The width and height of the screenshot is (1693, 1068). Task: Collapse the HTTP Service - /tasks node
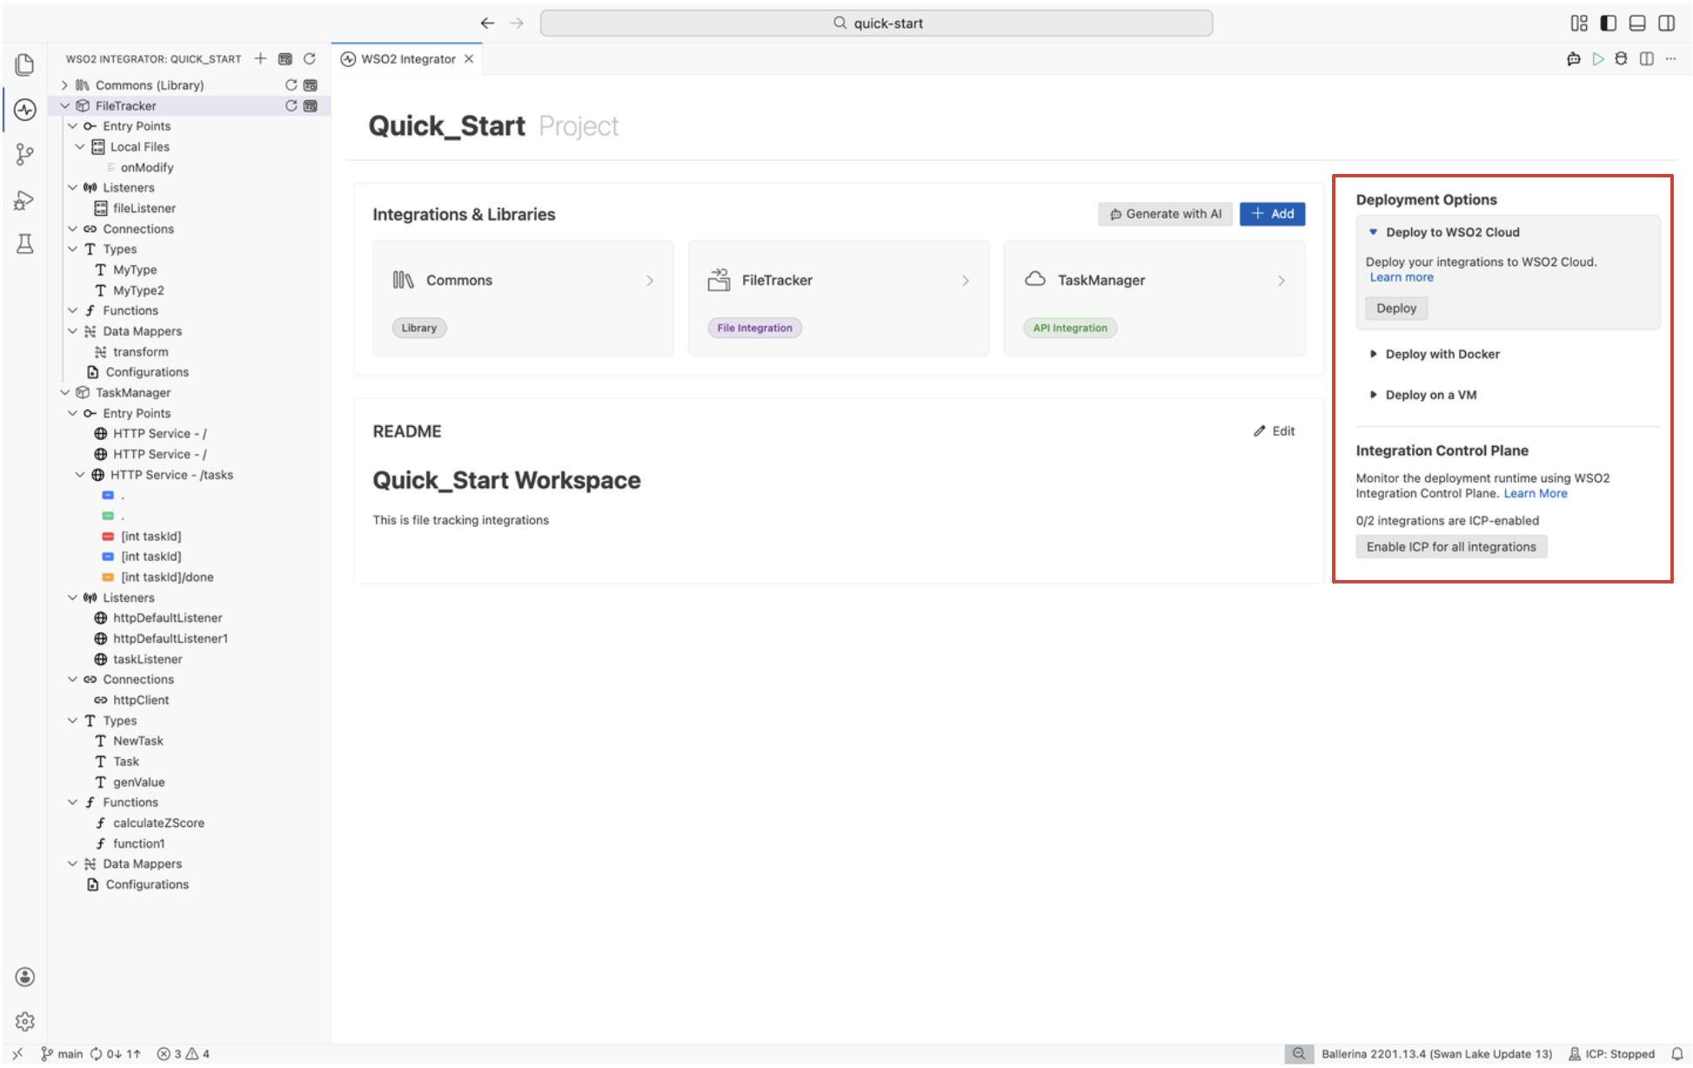(x=79, y=475)
